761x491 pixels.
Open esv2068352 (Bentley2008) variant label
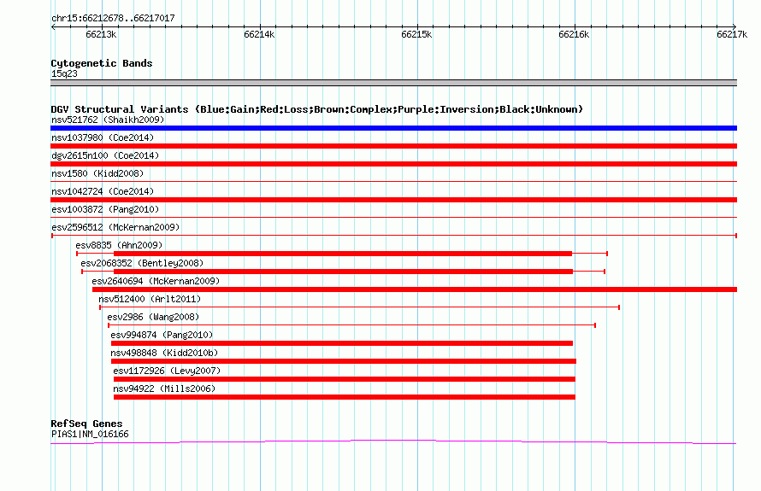pyautogui.click(x=142, y=263)
